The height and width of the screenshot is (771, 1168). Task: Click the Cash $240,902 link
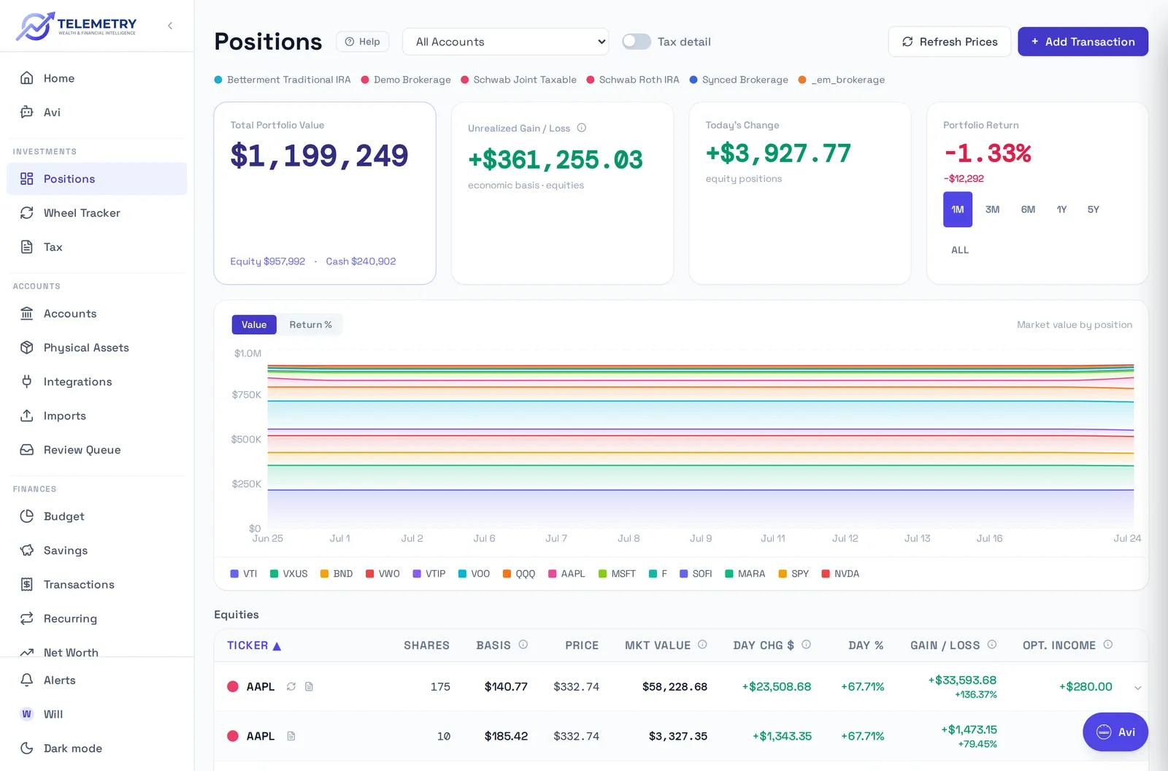[x=361, y=261]
